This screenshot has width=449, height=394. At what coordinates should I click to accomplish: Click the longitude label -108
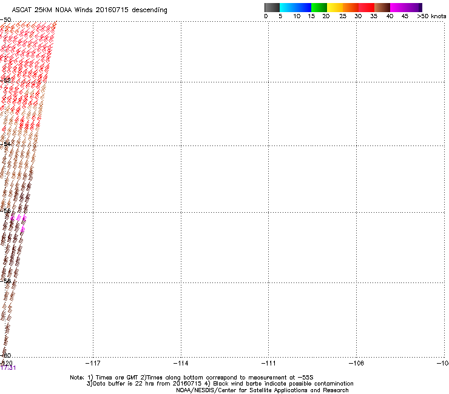(356, 363)
